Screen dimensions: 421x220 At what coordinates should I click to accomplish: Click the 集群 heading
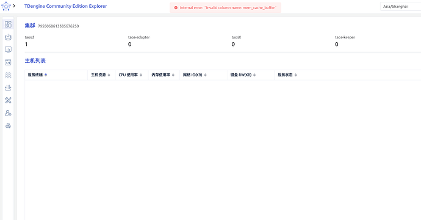coord(30,26)
